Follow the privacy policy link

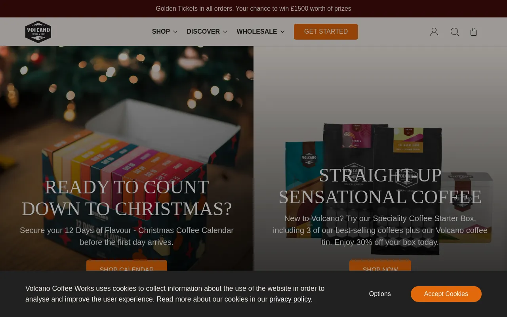[290, 299]
